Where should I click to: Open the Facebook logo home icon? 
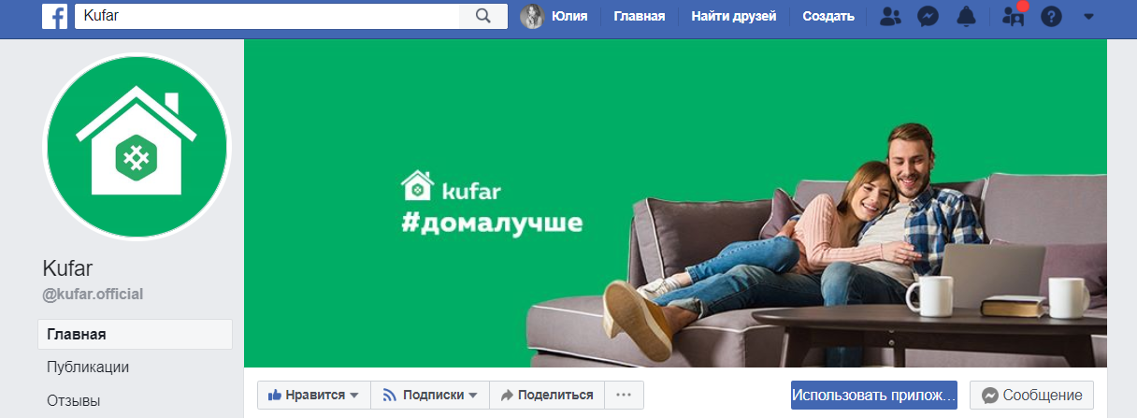pyautogui.click(x=54, y=16)
